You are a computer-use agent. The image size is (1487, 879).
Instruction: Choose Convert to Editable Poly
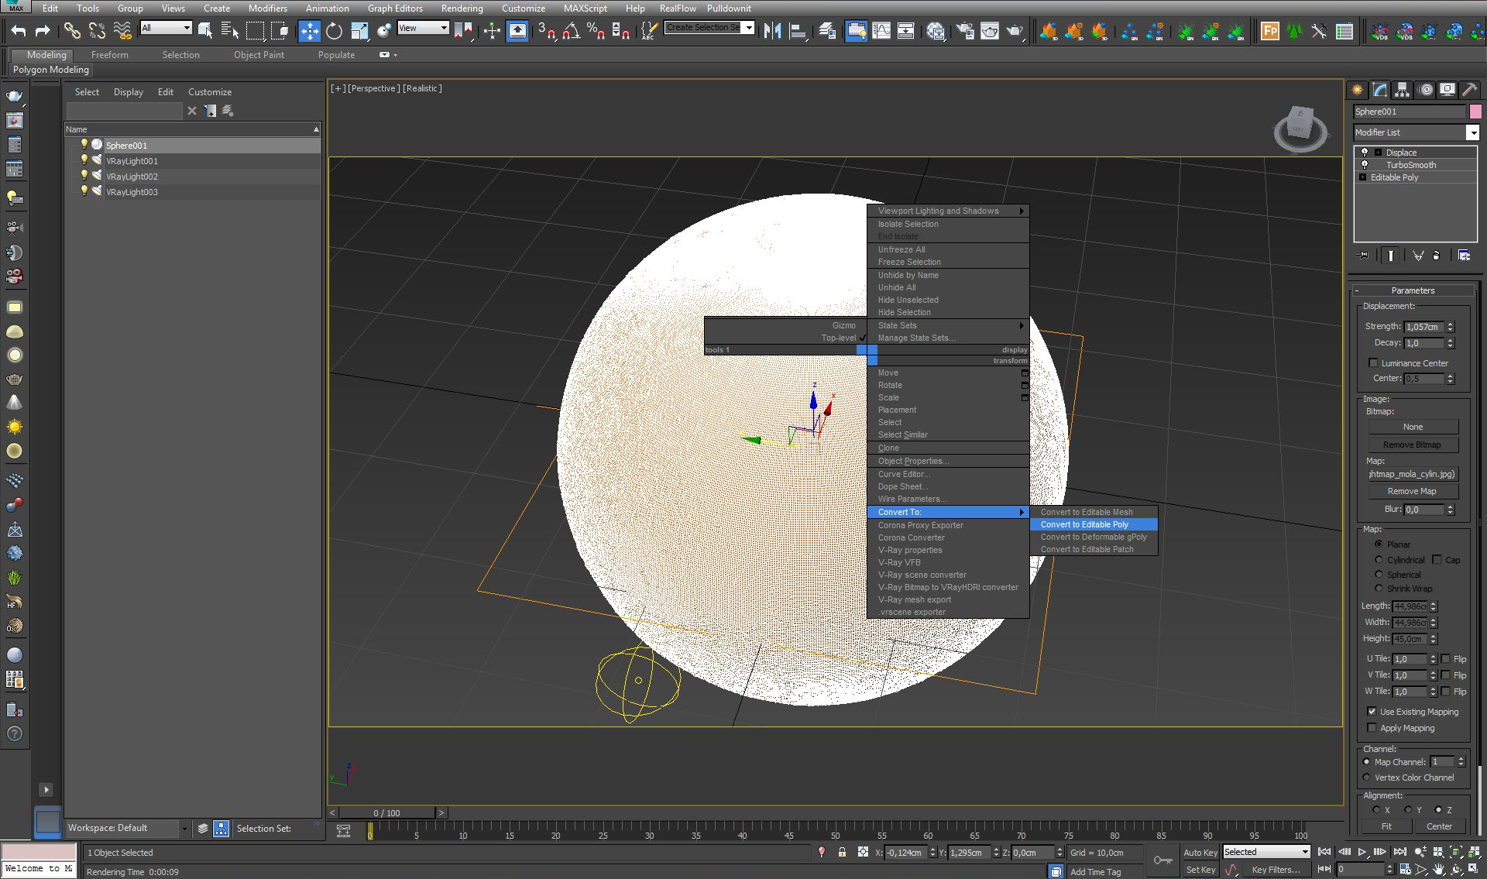[1094, 524]
